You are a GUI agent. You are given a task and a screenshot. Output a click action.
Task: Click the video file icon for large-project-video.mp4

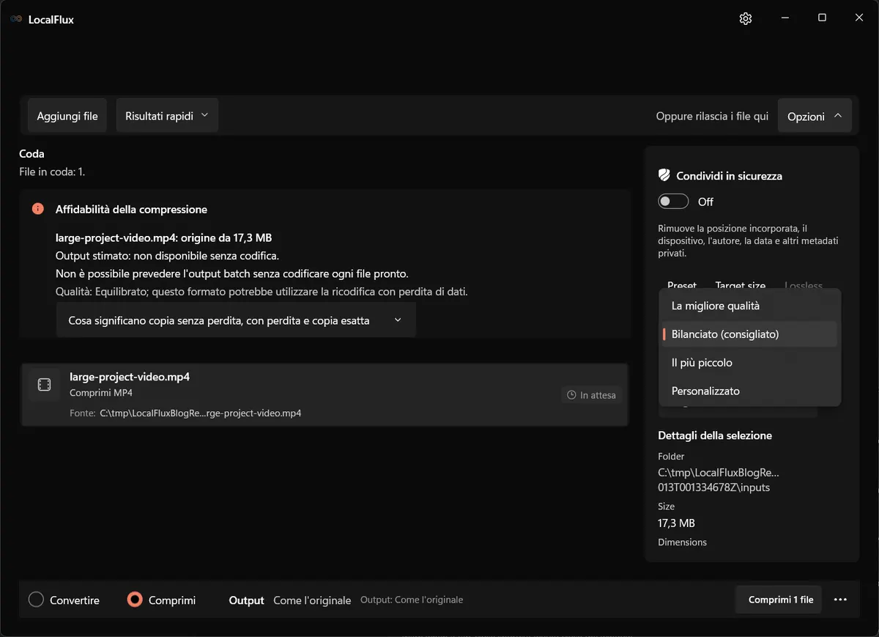44,385
